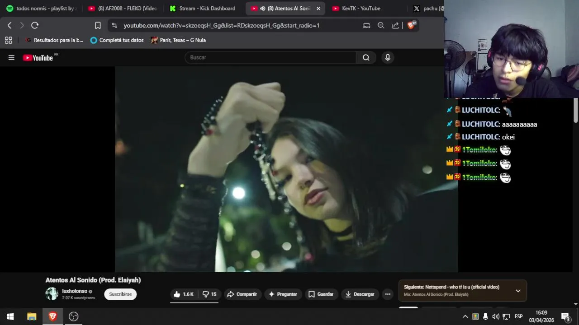579x325 pixels.
Task: Click the YouTube search magnifier button
Action: (366, 57)
